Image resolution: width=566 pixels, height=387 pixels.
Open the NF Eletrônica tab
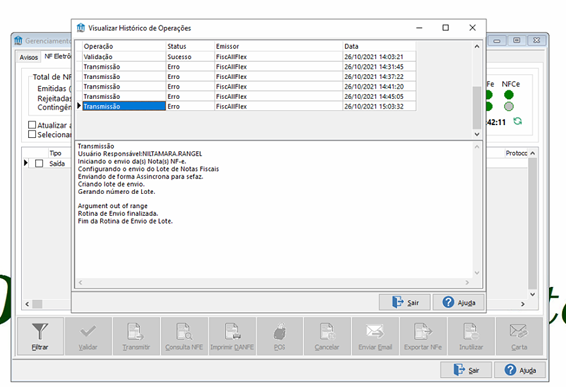[x=57, y=56]
